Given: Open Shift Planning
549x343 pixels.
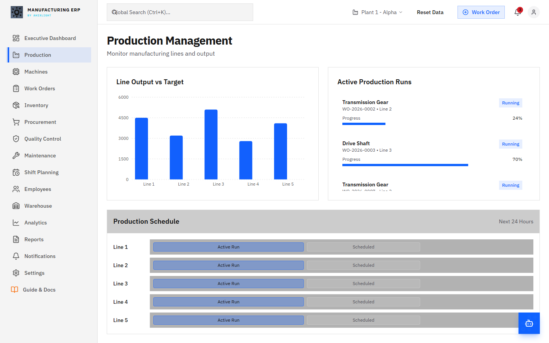Looking at the screenshot, I should [50, 172].
